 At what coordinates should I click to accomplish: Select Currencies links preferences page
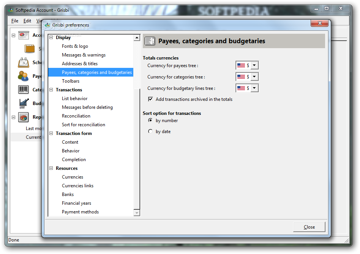coord(77,185)
